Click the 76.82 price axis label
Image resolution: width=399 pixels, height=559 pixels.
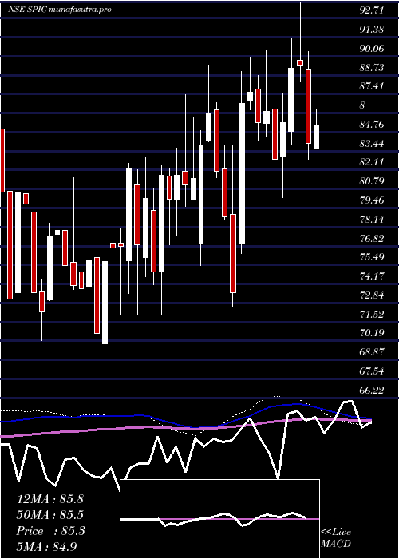tap(372, 238)
